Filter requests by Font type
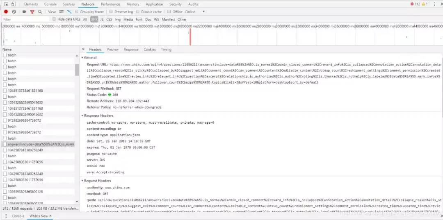This screenshot has height=220, width=443. pos(139,20)
